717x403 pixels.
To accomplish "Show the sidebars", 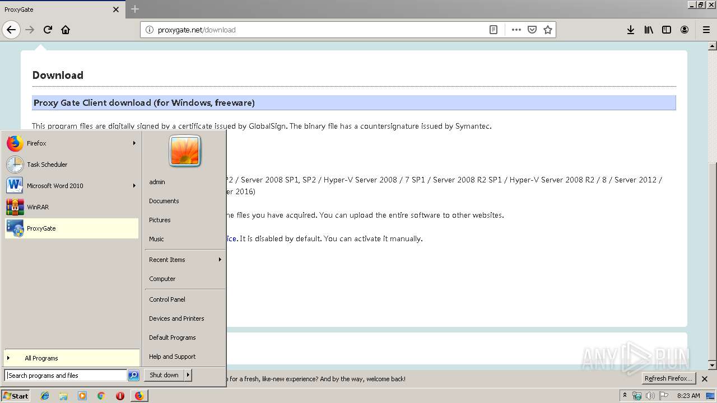I will pos(667,30).
